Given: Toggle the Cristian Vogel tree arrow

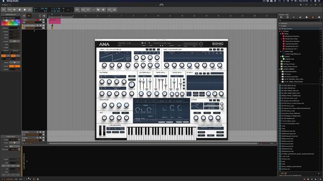Looking at the screenshot, I should [281, 51].
